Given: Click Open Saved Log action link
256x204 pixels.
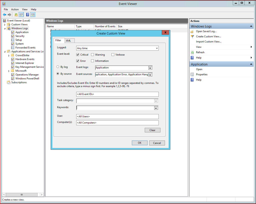Looking at the screenshot, I should pyautogui.click(x=206, y=31).
